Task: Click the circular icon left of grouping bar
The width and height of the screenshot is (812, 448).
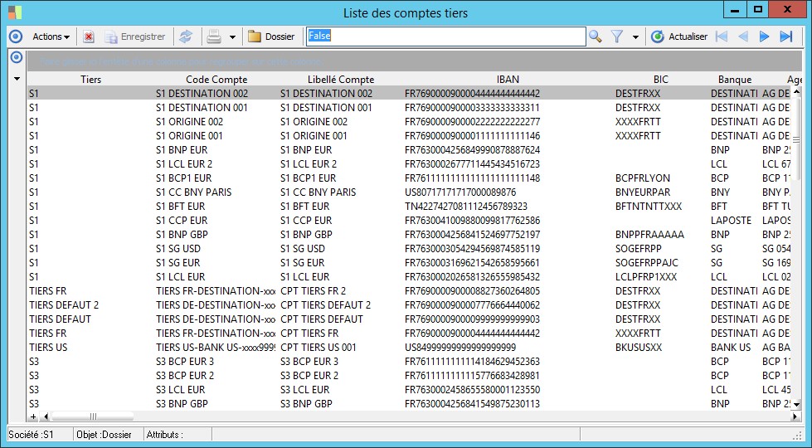Action: click(x=16, y=57)
